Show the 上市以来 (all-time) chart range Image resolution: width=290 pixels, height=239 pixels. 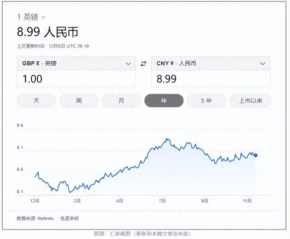(251, 101)
